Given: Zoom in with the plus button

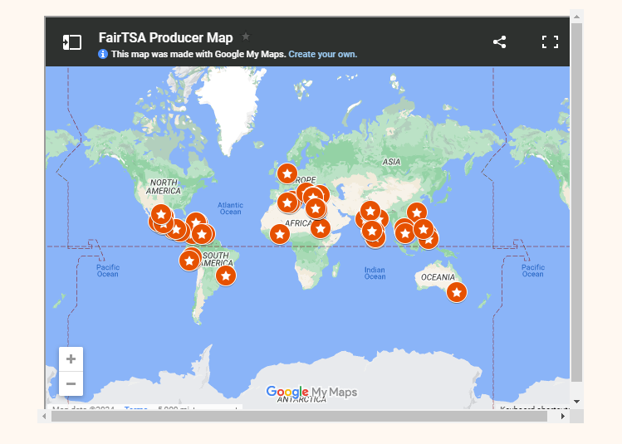Looking at the screenshot, I should (x=71, y=359).
